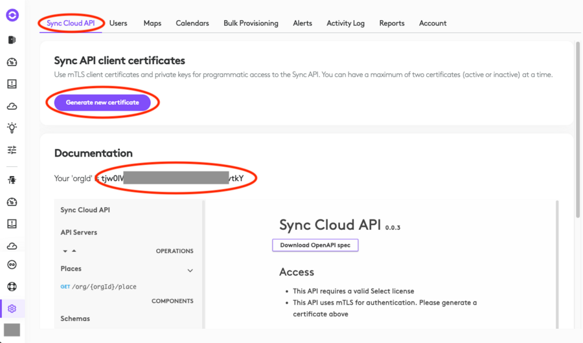583x343 pixels.
Task: Open the gauge icon directly below the rooms icon
Action: point(12,62)
